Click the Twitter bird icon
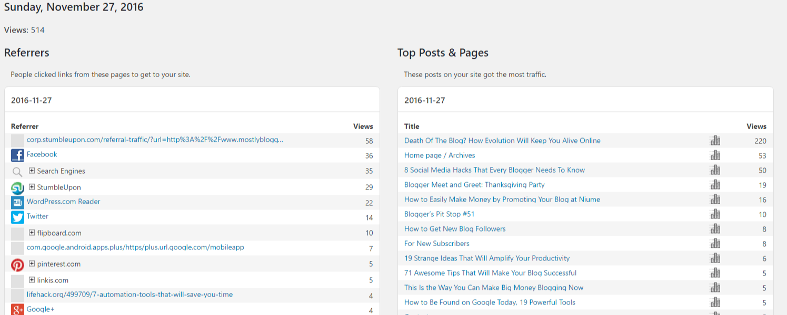787x315 pixels. click(17, 216)
